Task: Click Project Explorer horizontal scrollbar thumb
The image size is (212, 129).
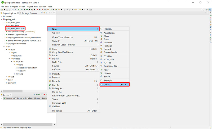Action: tap(13, 91)
